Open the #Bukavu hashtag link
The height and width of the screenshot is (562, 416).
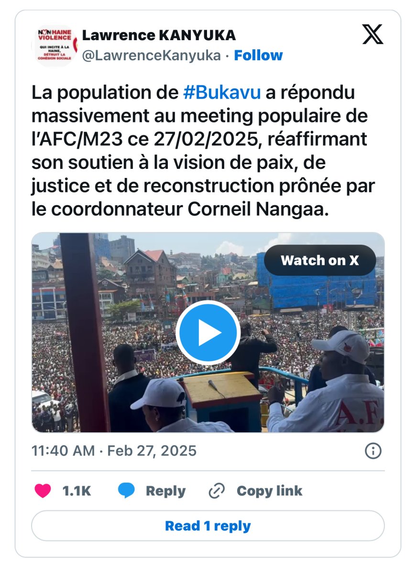tap(222, 92)
